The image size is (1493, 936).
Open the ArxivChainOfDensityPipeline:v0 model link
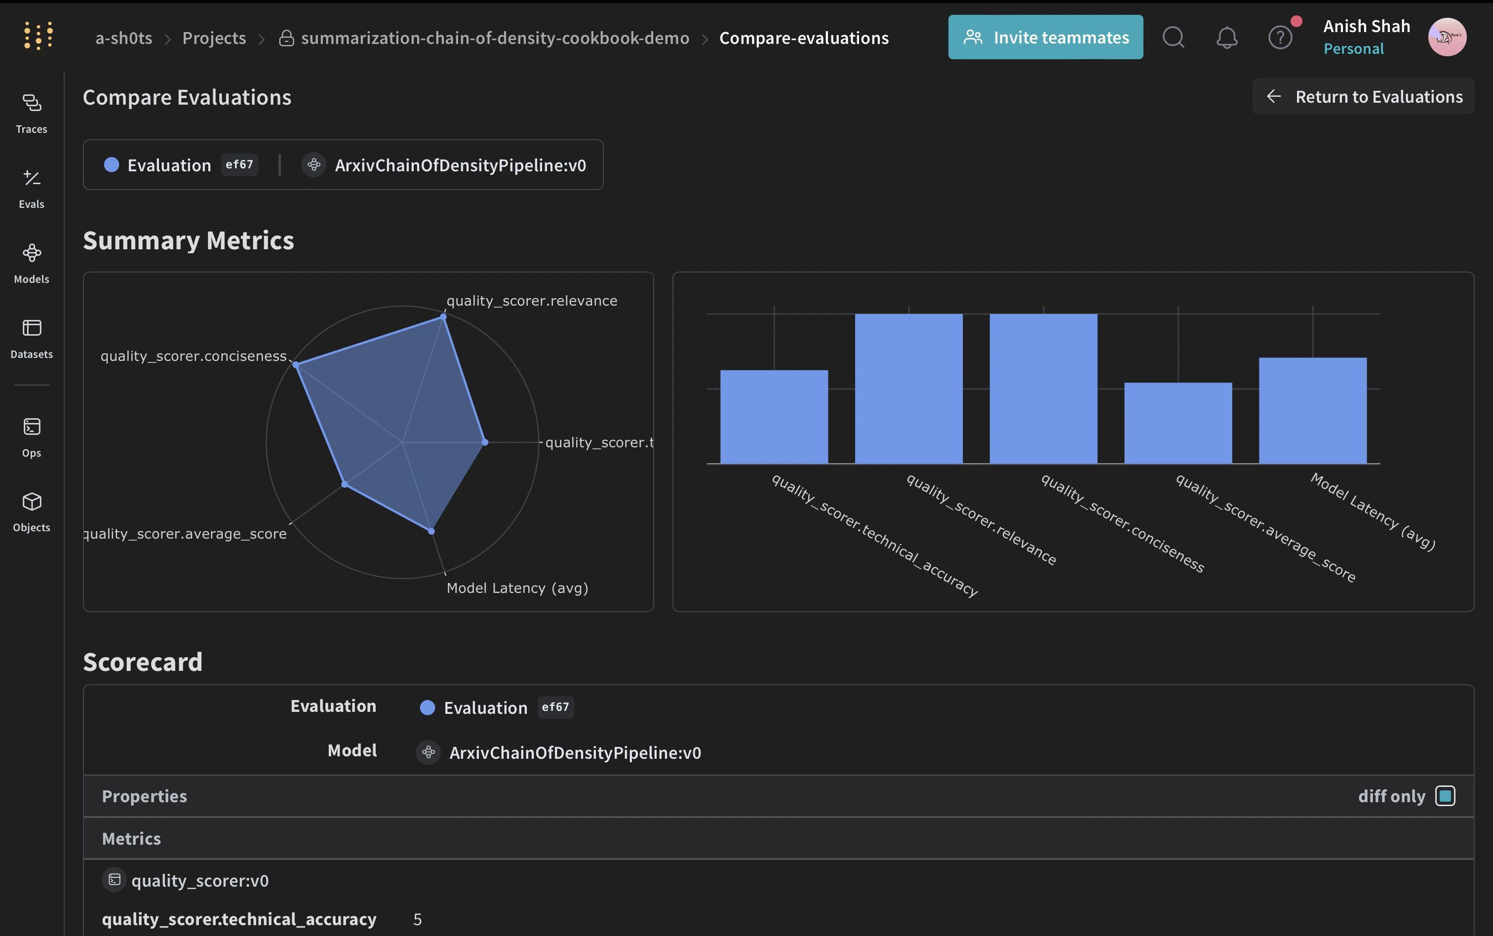[460, 165]
